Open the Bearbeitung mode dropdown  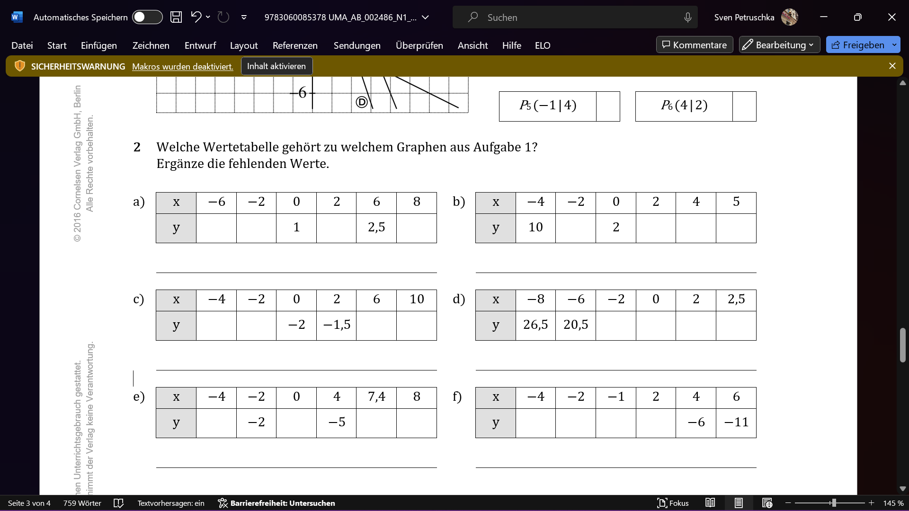(x=779, y=45)
